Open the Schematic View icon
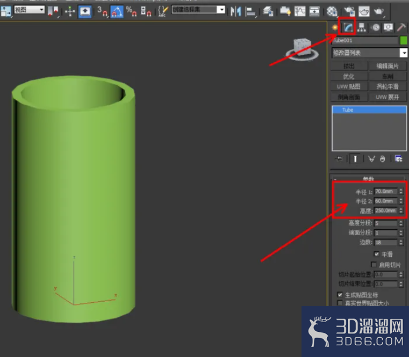Screen dimensions: 409x357 314,11
